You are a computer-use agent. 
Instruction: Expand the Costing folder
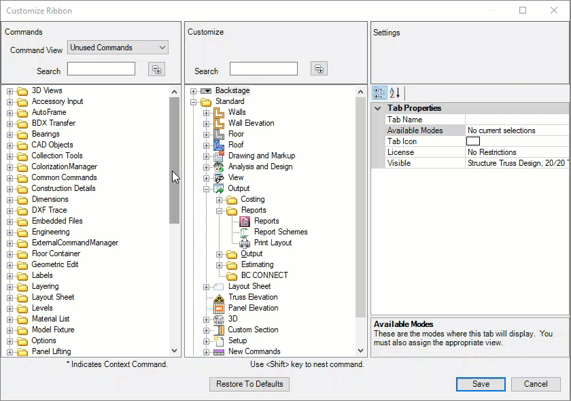click(219, 200)
